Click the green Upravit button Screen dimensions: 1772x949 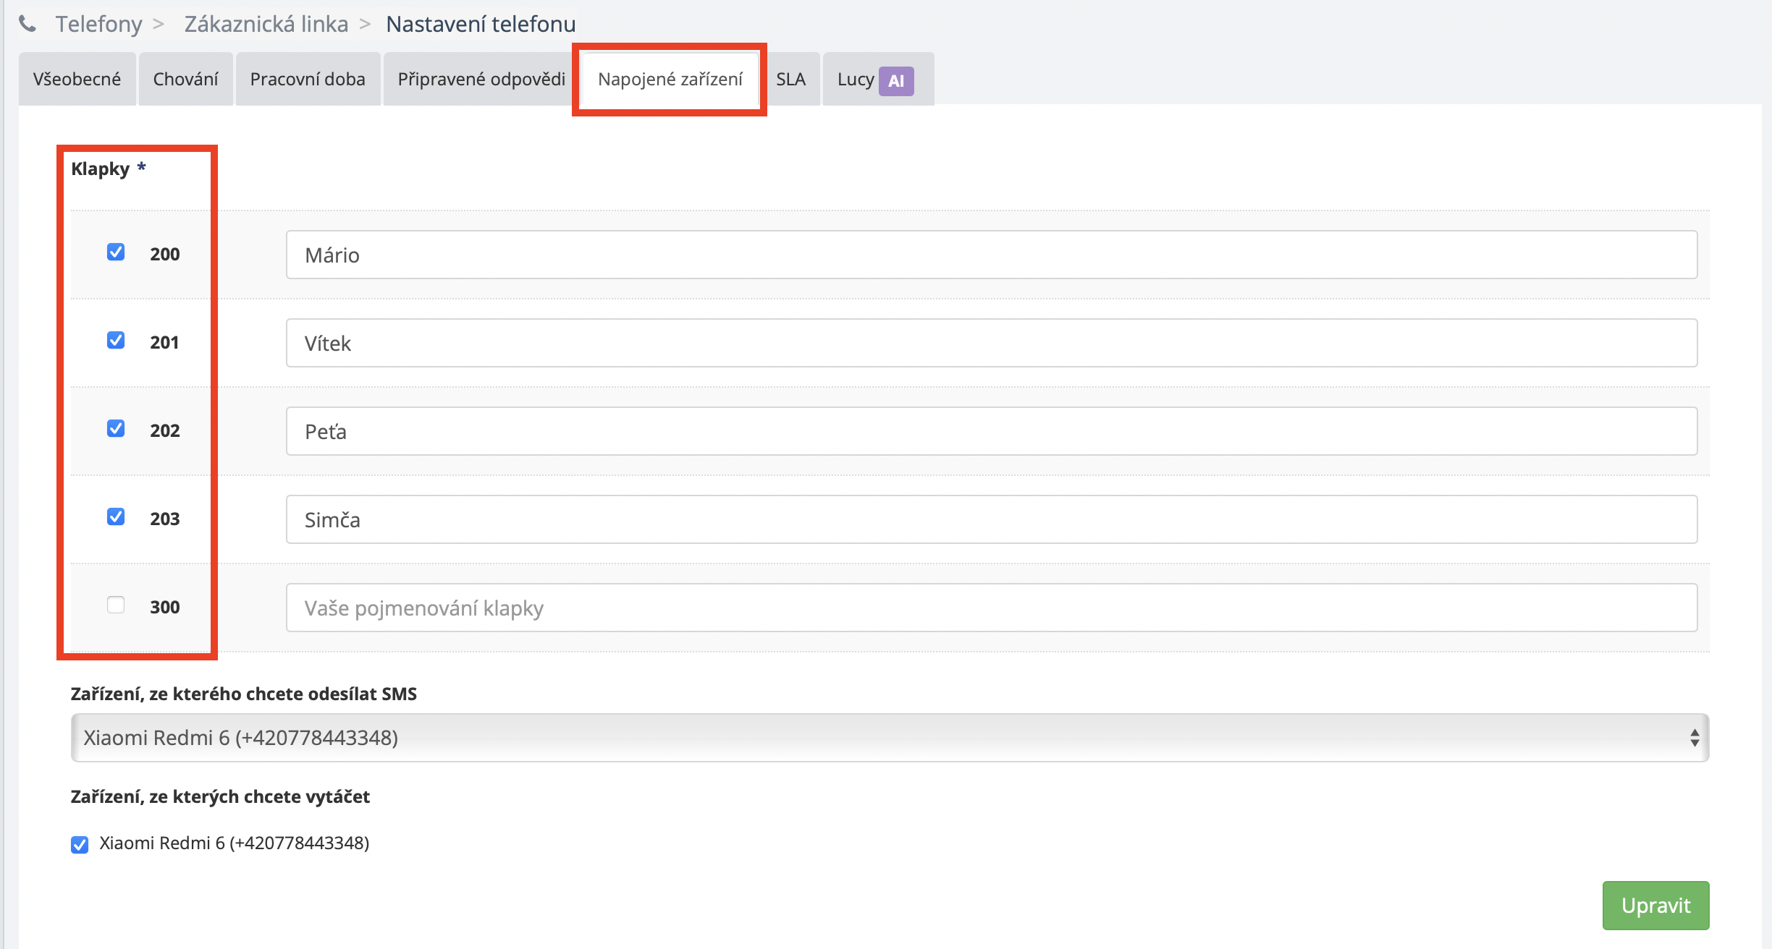pyautogui.click(x=1655, y=906)
